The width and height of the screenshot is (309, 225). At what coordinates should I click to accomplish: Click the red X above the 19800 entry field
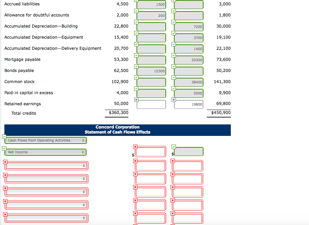click(x=173, y=99)
